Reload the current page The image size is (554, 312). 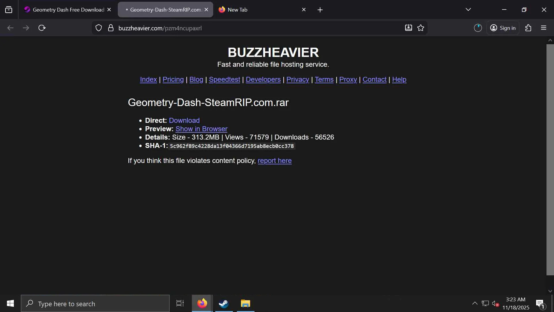point(42,28)
